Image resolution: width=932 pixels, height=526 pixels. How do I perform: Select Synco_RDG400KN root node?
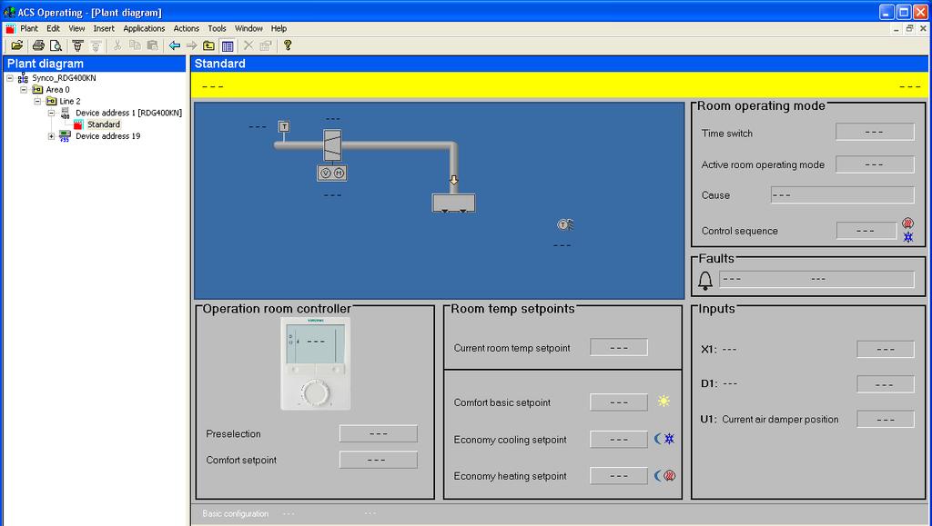[x=64, y=78]
